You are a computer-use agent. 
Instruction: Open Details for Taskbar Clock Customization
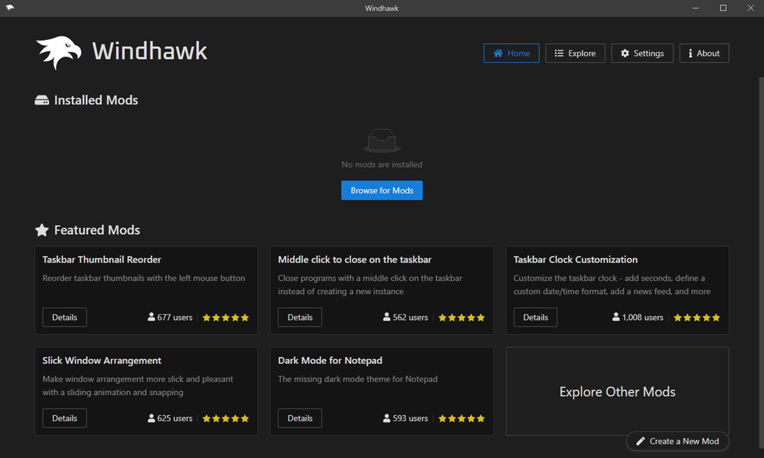pos(535,317)
